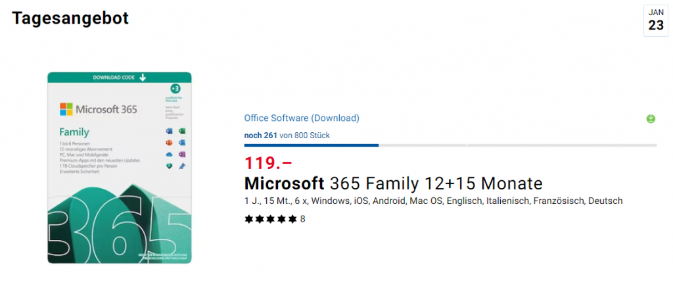Open the Microsoft 365 Family 12+15 Monate title
Image resolution: width=673 pixels, height=296 pixels.
tap(394, 183)
